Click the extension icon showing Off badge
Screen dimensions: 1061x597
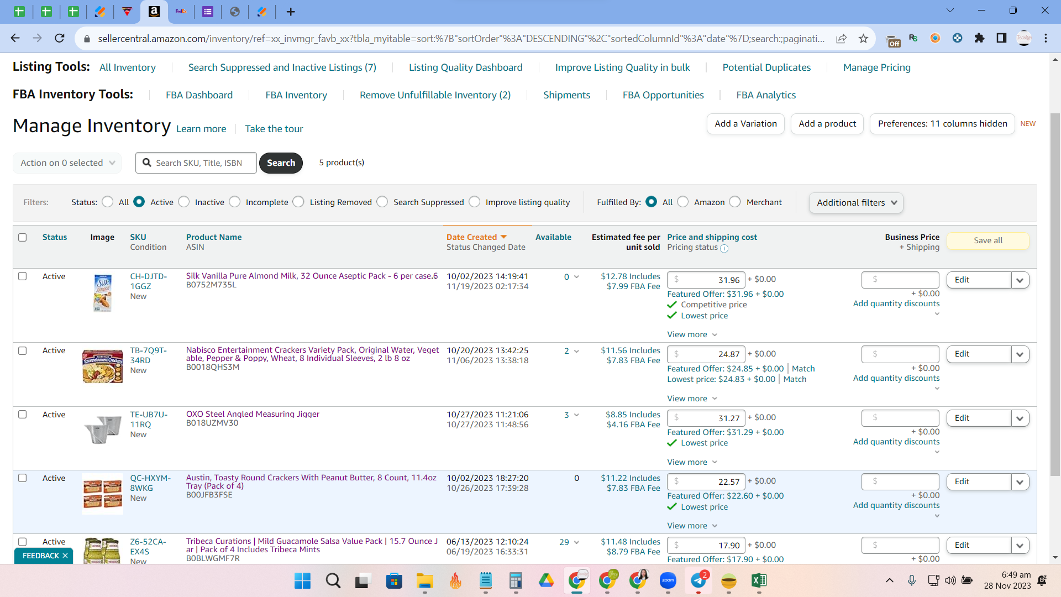tap(893, 40)
